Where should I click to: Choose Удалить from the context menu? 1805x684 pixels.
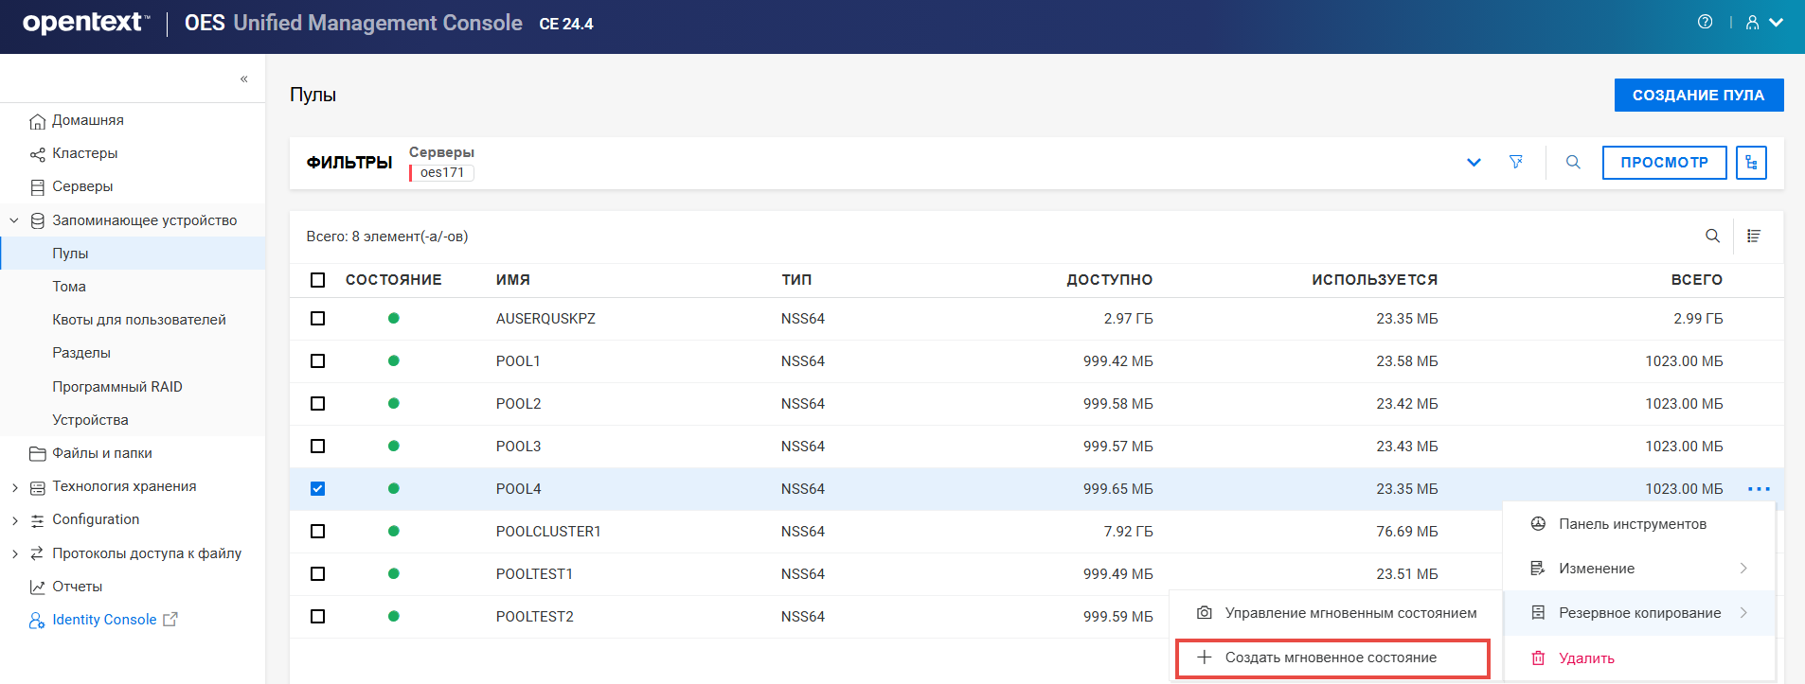(1586, 658)
